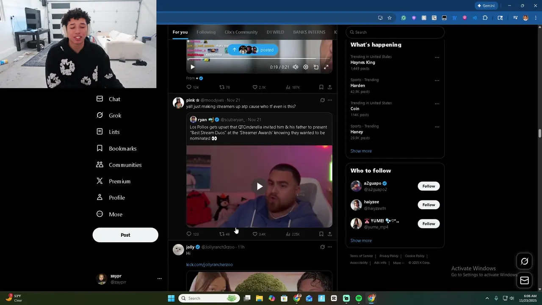Open the D1 WRLD tab
Viewport: 542px width, 305px height.
(x=275, y=32)
